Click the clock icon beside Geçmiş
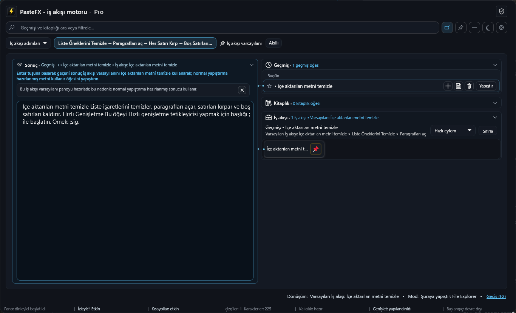516x313 pixels. [x=269, y=65]
